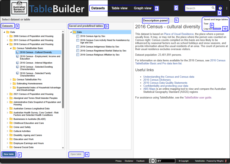Select Tour from the options menu

[206, 23]
